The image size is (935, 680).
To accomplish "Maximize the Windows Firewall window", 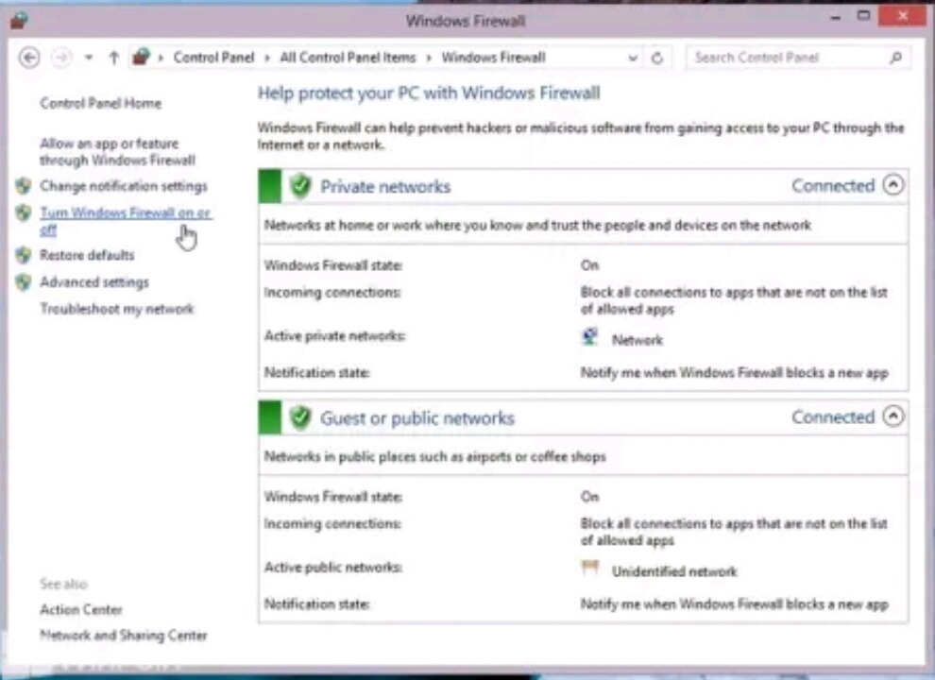I will pyautogui.click(x=863, y=16).
